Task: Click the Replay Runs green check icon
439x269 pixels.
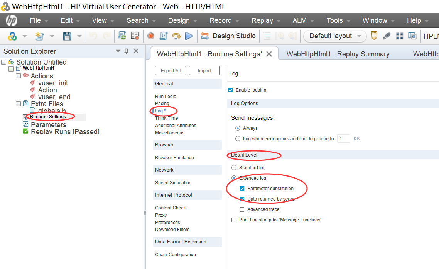Action: tap(25, 131)
